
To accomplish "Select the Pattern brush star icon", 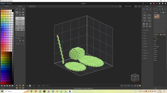I will point(23,12).
